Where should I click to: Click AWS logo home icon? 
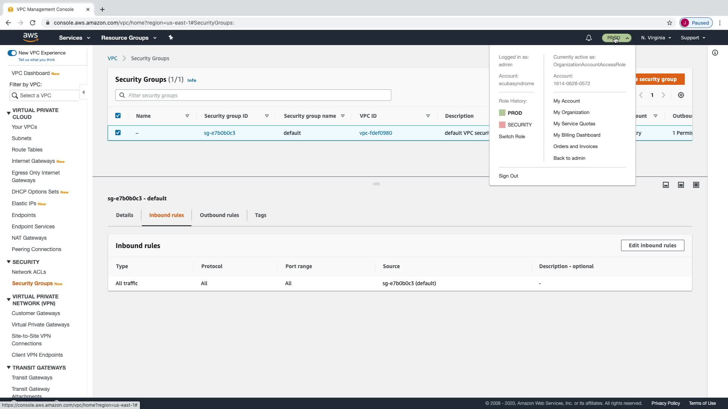tap(30, 37)
